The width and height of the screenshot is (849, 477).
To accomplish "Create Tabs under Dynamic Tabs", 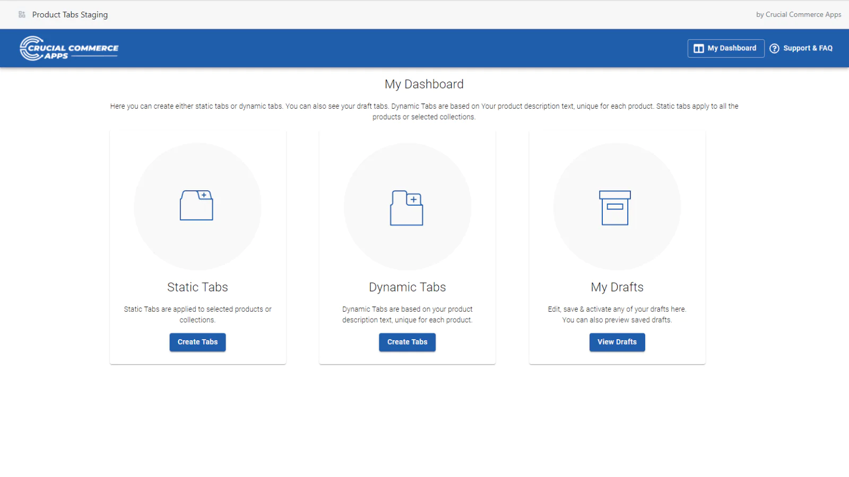I will [x=407, y=342].
